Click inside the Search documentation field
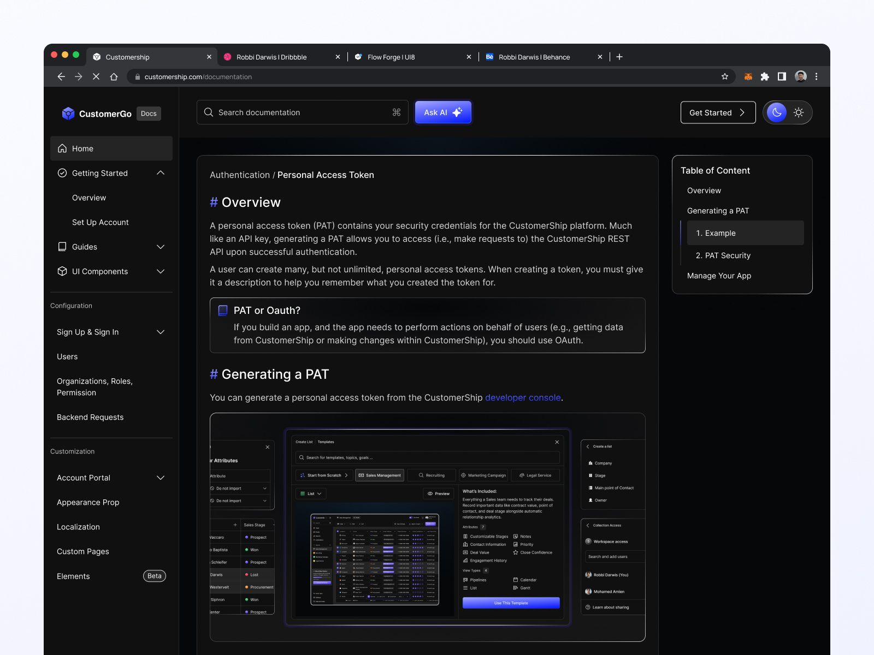The width and height of the screenshot is (874, 655). click(x=300, y=112)
